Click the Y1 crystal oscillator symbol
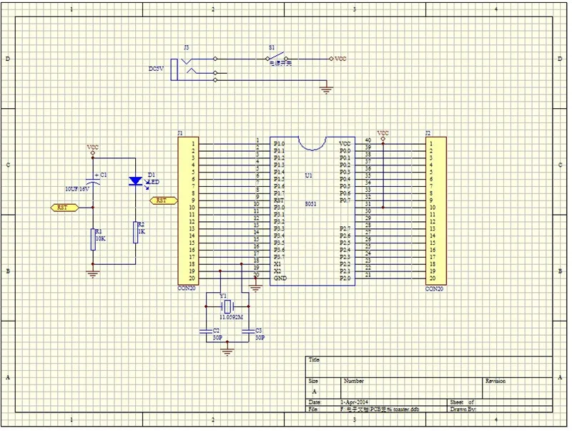Screen dimensions: 572x431 [227, 306]
